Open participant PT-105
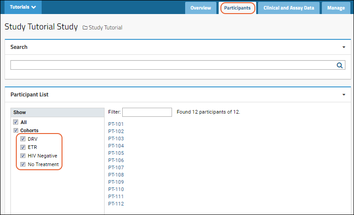 (116, 153)
